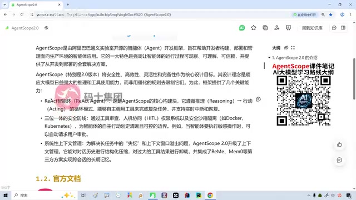Show hidden system tray icons
Image resolution: width=356 pixels, height=200 pixels.
tap(309, 195)
